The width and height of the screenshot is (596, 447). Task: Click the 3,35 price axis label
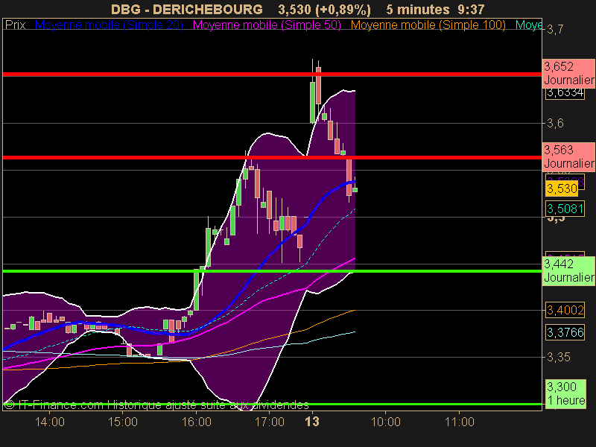(x=558, y=358)
